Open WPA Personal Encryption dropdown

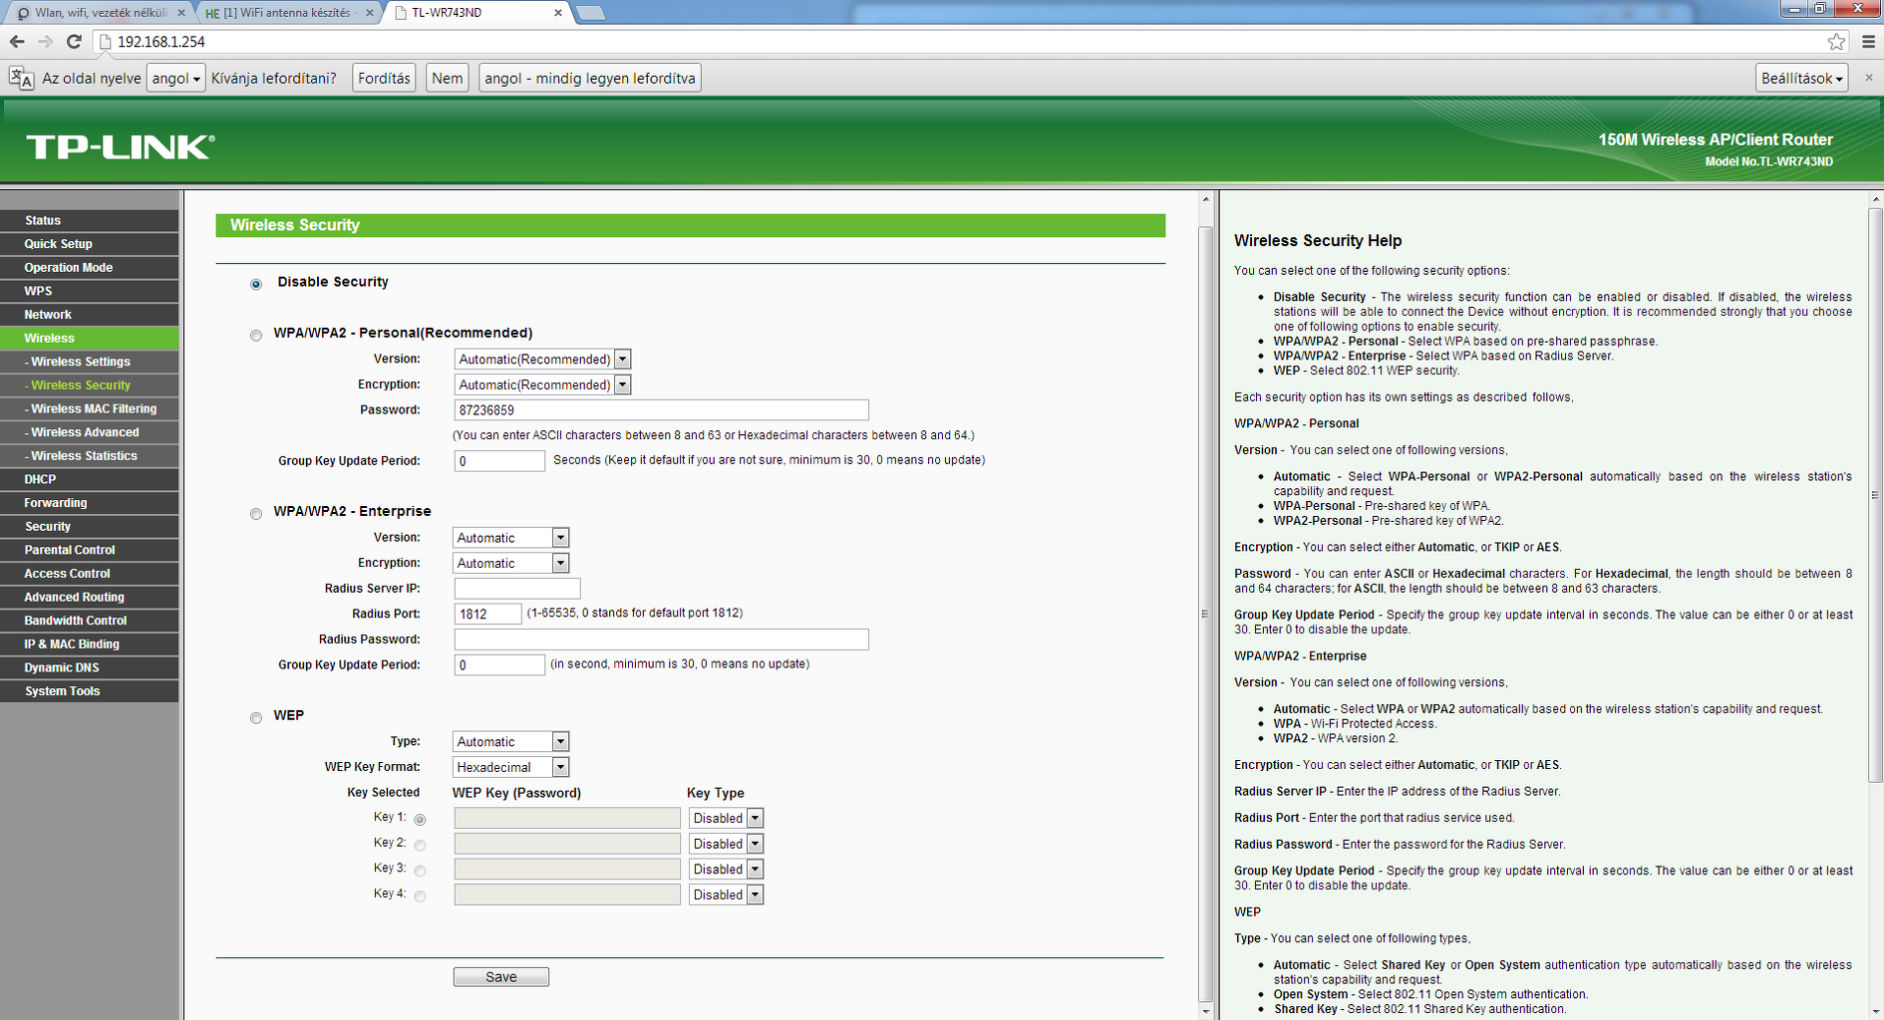point(542,384)
